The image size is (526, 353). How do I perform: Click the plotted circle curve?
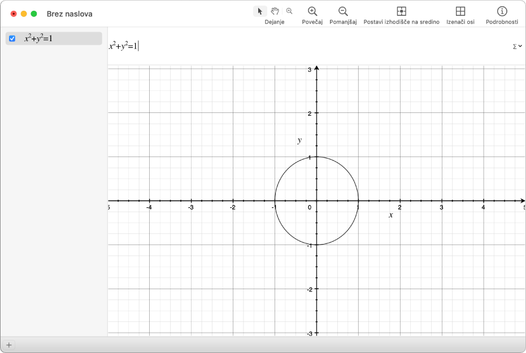346,169
